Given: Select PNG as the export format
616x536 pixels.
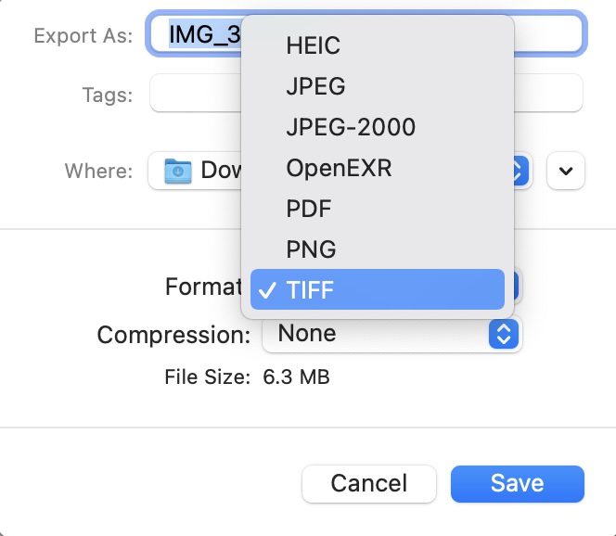Looking at the screenshot, I should click(x=311, y=249).
